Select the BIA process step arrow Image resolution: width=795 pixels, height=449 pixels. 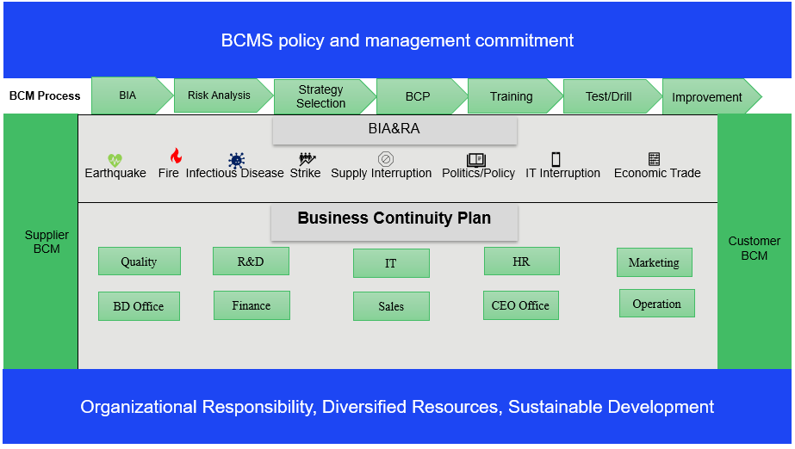129,95
